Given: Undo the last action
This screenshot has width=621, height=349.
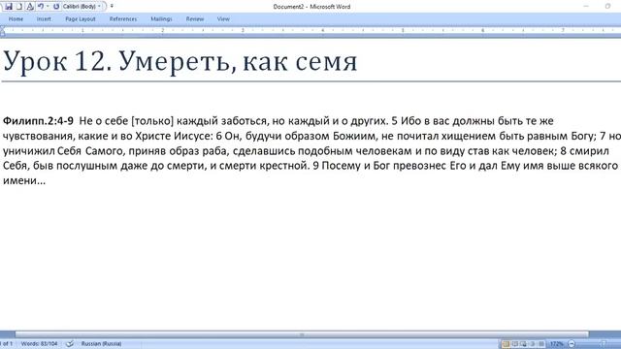Looking at the screenshot, I should point(41,7).
